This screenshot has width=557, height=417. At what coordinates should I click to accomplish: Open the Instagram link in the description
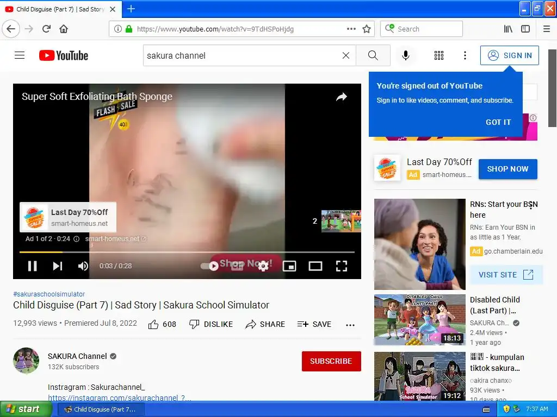point(119,398)
